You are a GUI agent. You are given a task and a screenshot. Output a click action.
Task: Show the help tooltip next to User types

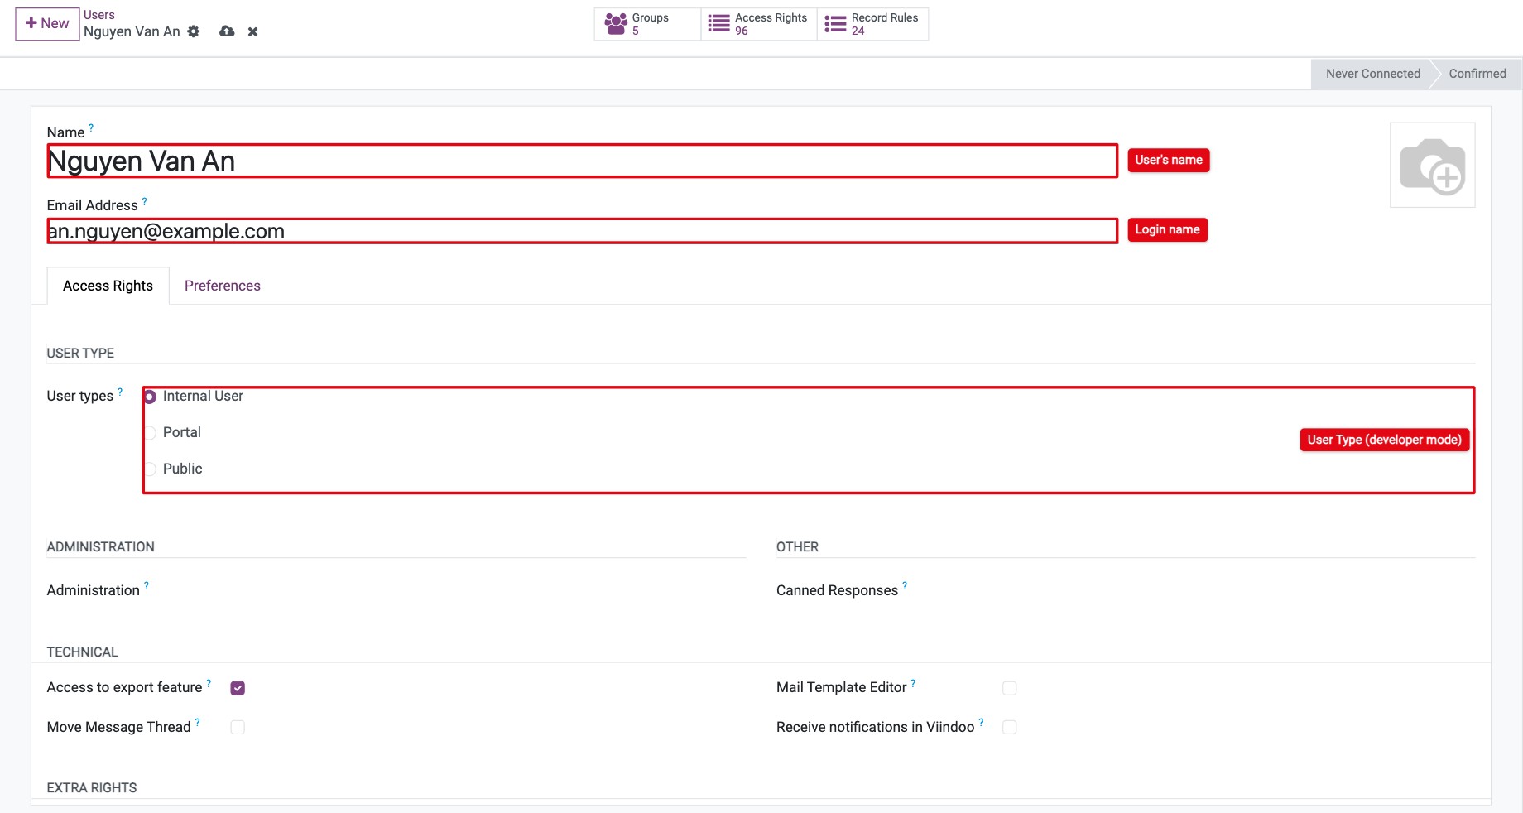(120, 391)
